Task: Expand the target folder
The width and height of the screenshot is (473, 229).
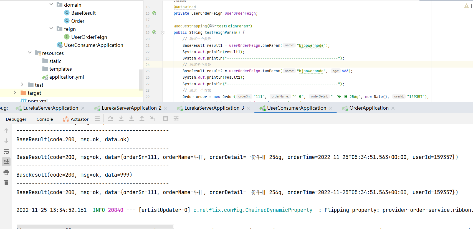Action: [15, 92]
